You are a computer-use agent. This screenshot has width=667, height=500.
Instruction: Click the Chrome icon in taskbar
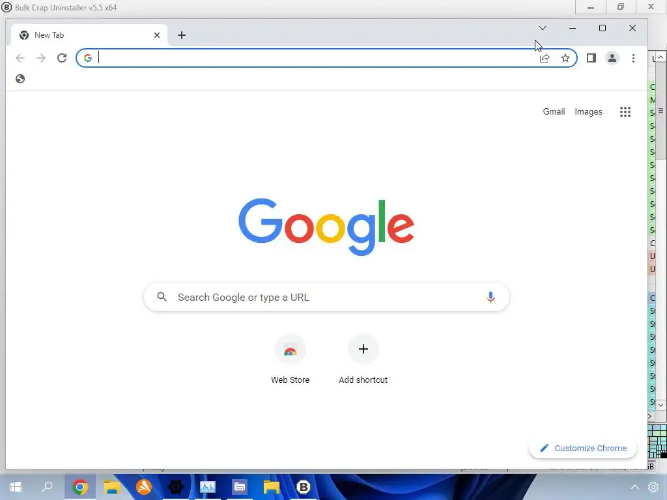(x=80, y=487)
